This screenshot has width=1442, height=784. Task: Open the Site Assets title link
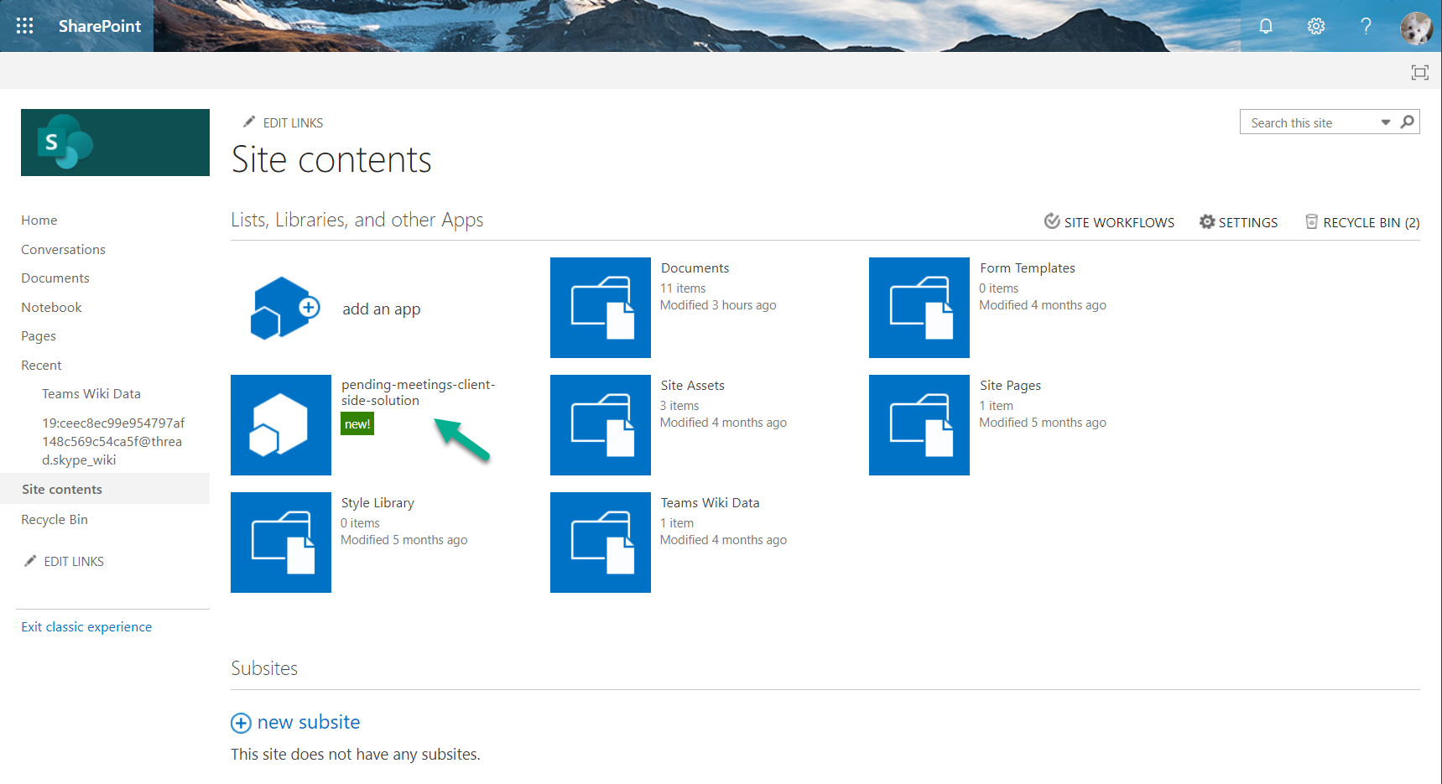click(692, 386)
